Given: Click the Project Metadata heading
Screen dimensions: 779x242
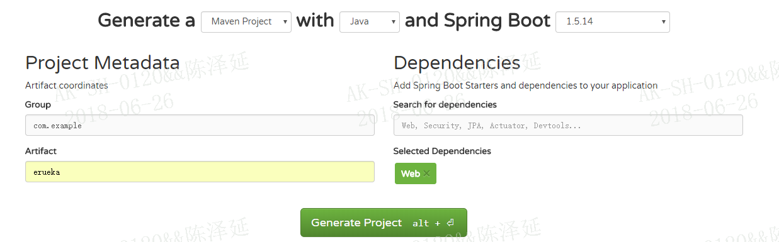Looking at the screenshot, I should [102, 63].
